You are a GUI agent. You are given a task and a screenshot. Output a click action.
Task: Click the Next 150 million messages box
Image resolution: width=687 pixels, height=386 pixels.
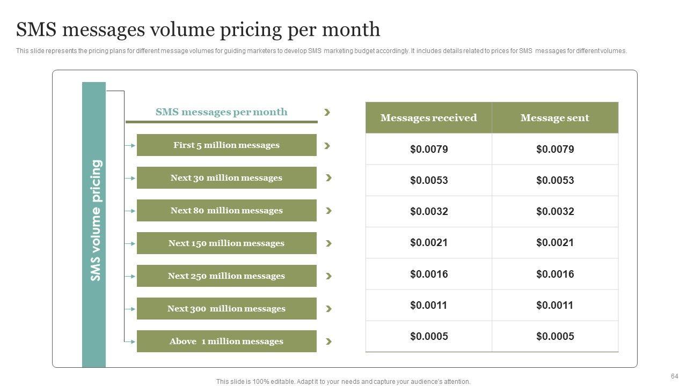pos(226,243)
